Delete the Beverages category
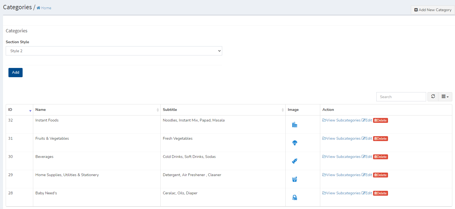The image size is (455, 209). 380,157
